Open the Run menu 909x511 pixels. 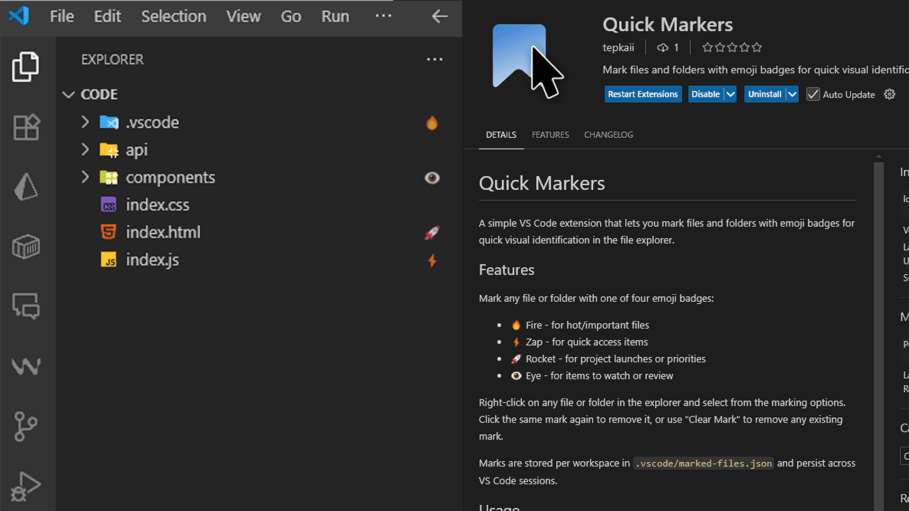(x=335, y=16)
